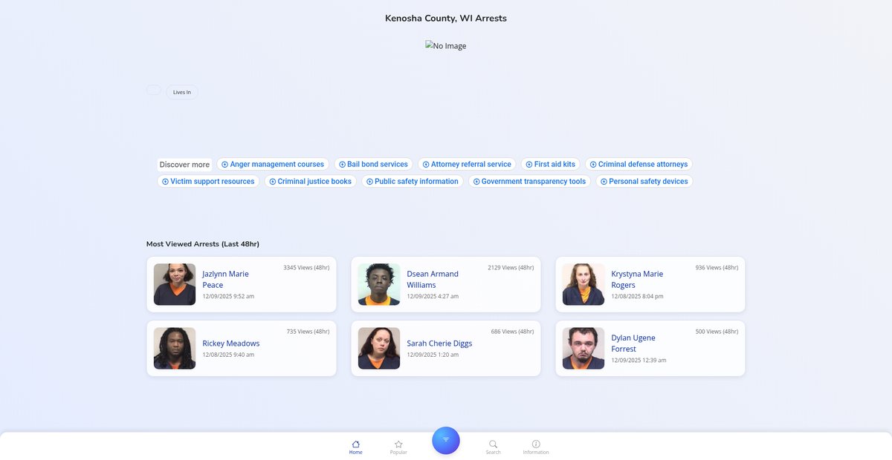Click the date 12/08/2025 8:04 pm
Screen dimensions: 892x460
(637, 296)
